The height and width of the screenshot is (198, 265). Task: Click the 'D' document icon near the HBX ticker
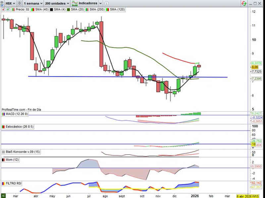point(20,3)
